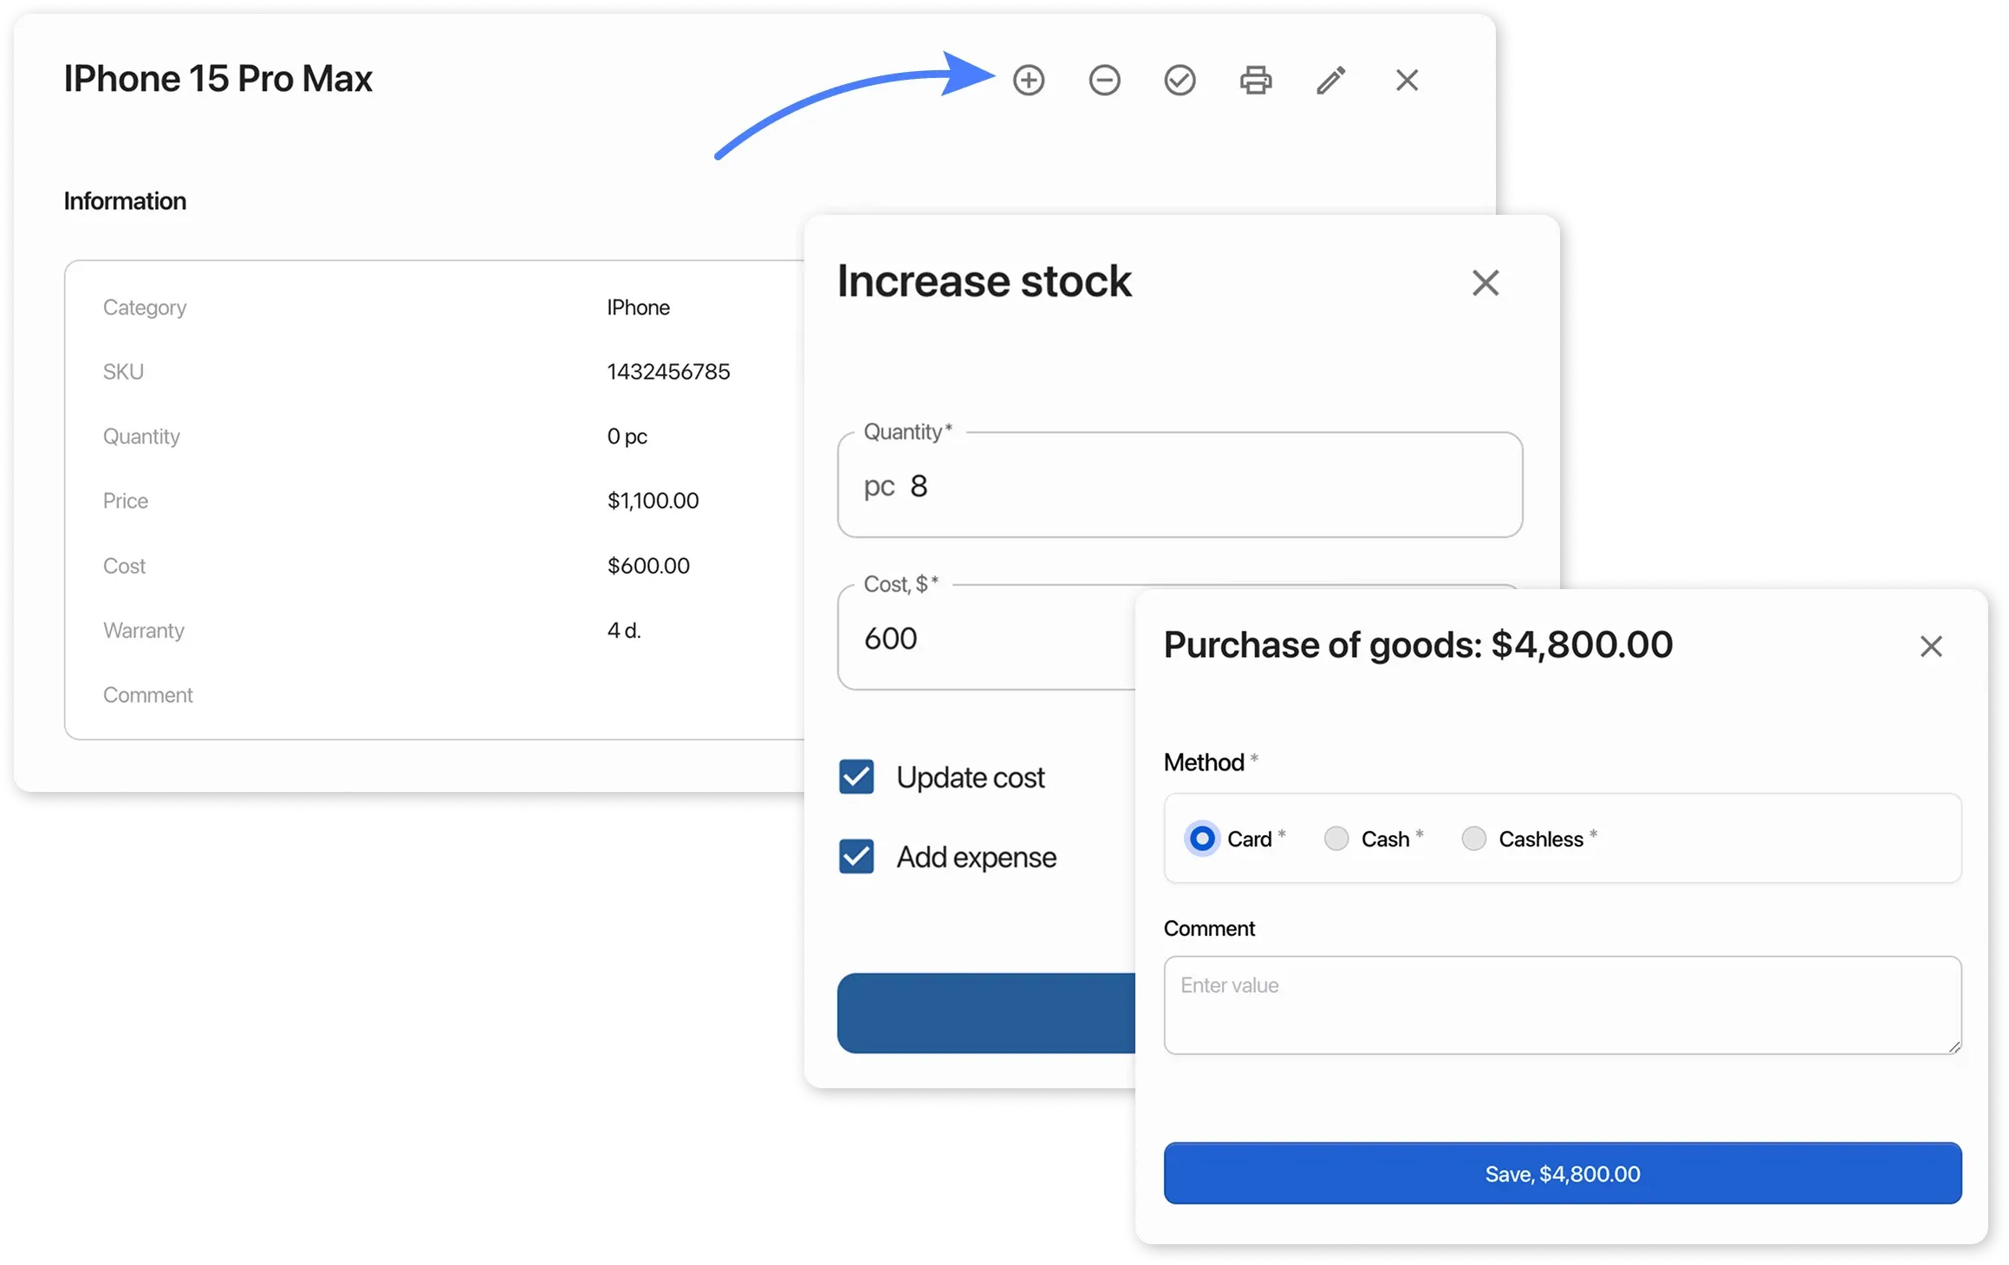
Task: Click the Save, $4,800.00 button
Action: pyautogui.click(x=1562, y=1173)
